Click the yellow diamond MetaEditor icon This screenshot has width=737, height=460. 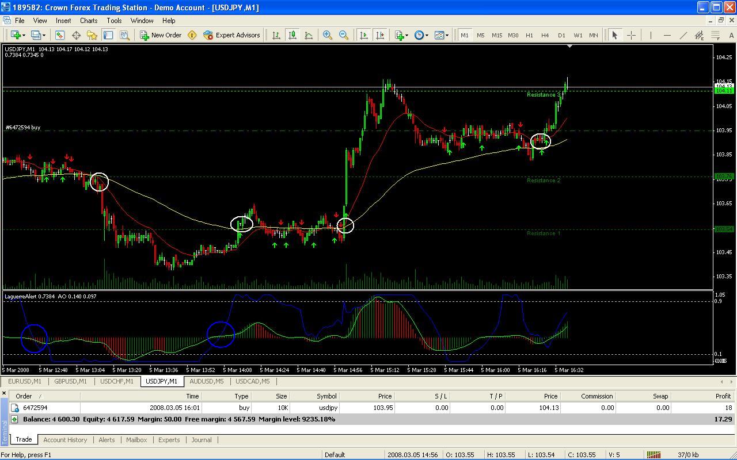[192, 35]
